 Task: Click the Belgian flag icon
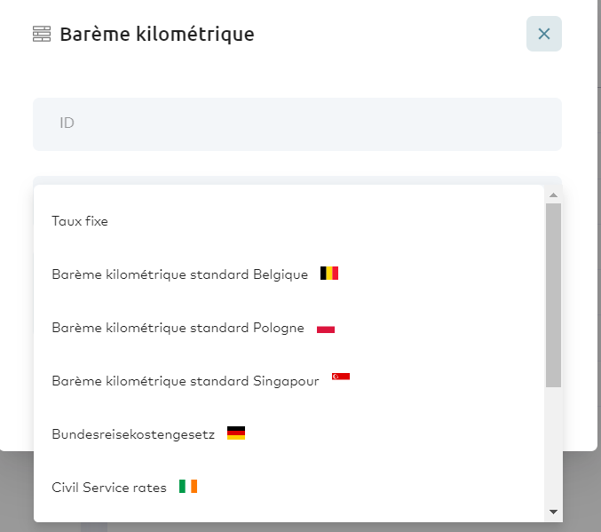[329, 274]
